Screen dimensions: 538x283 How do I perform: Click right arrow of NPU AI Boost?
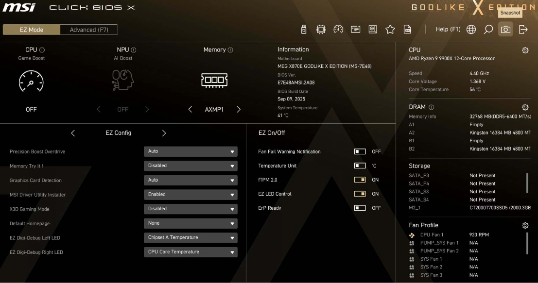[147, 109]
